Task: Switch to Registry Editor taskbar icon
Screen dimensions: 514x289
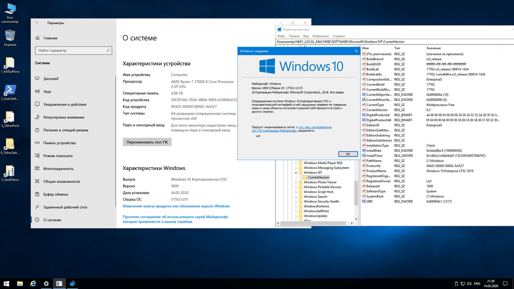Action: point(72,283)
